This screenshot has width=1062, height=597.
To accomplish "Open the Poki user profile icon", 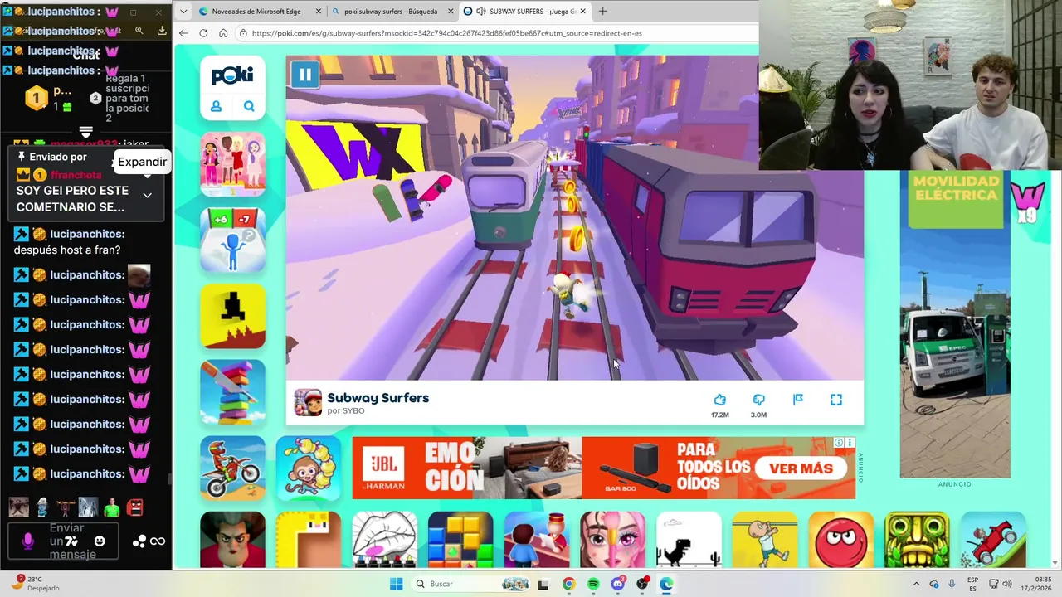I will (216, 106).
